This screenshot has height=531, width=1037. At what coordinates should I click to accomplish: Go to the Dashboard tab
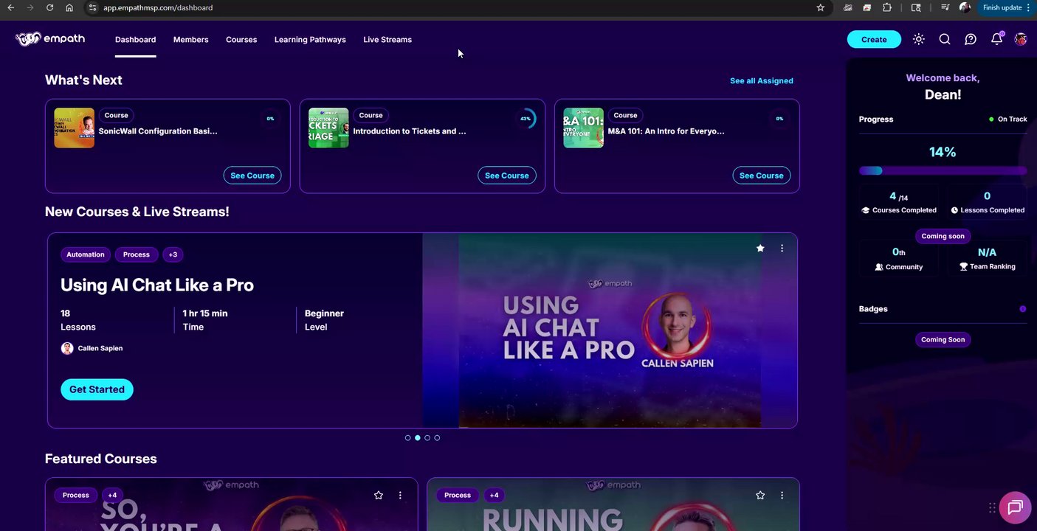[135, 40]
